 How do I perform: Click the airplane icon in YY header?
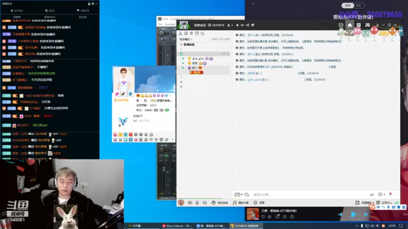[x=242, y=25]
